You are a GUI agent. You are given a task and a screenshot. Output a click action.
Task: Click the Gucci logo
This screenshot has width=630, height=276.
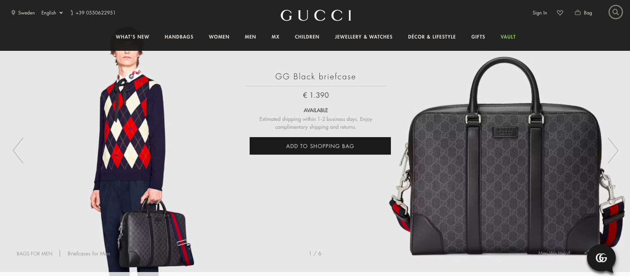[316, 15]
